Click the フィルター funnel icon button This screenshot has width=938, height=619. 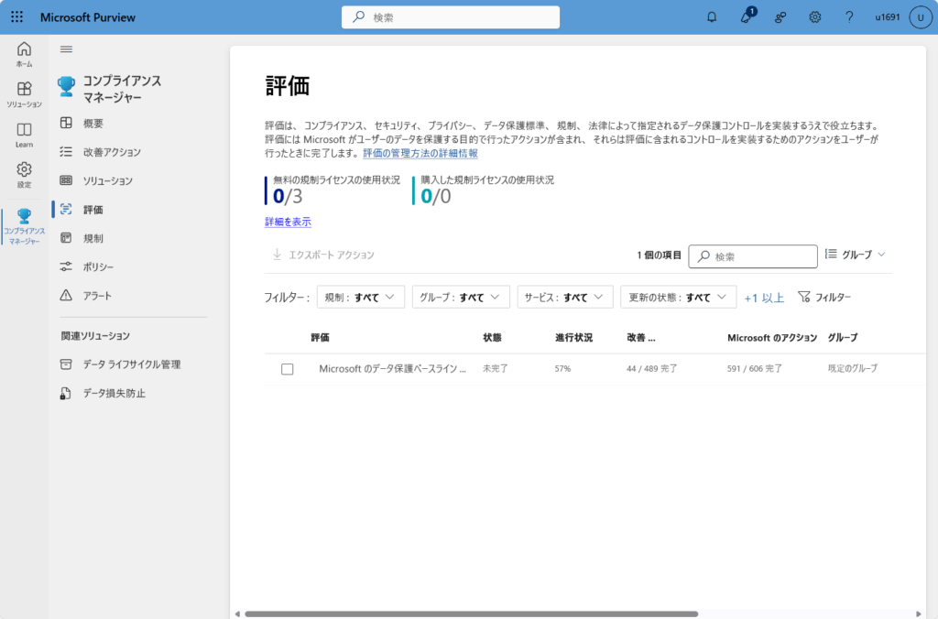click(824, 298)
